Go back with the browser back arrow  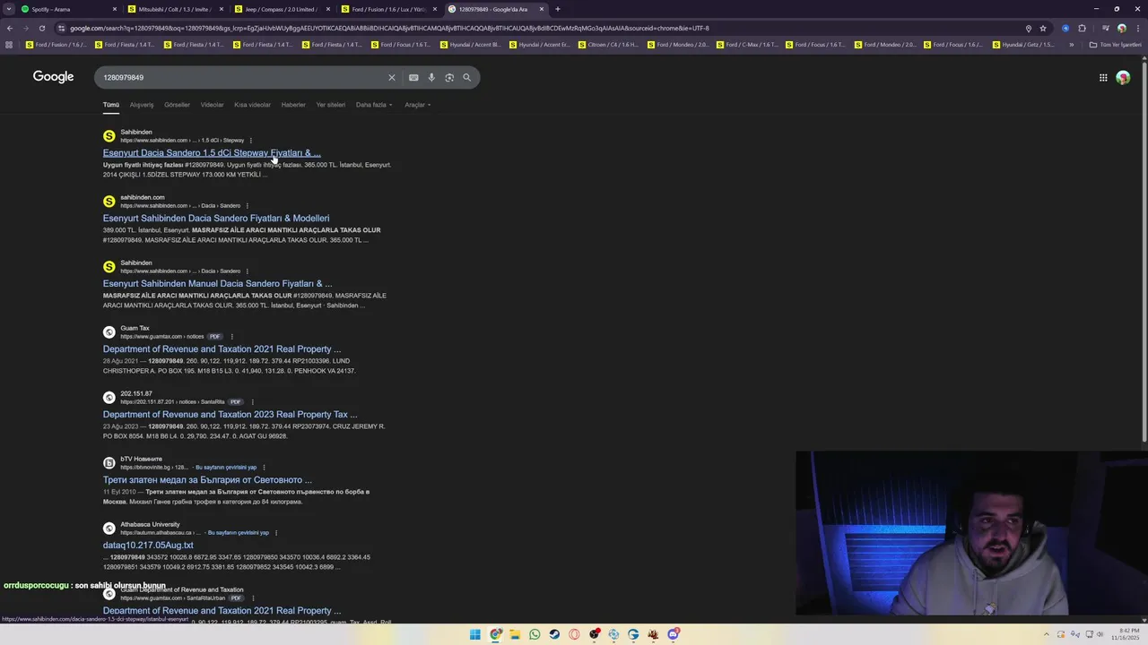(9, 28)
